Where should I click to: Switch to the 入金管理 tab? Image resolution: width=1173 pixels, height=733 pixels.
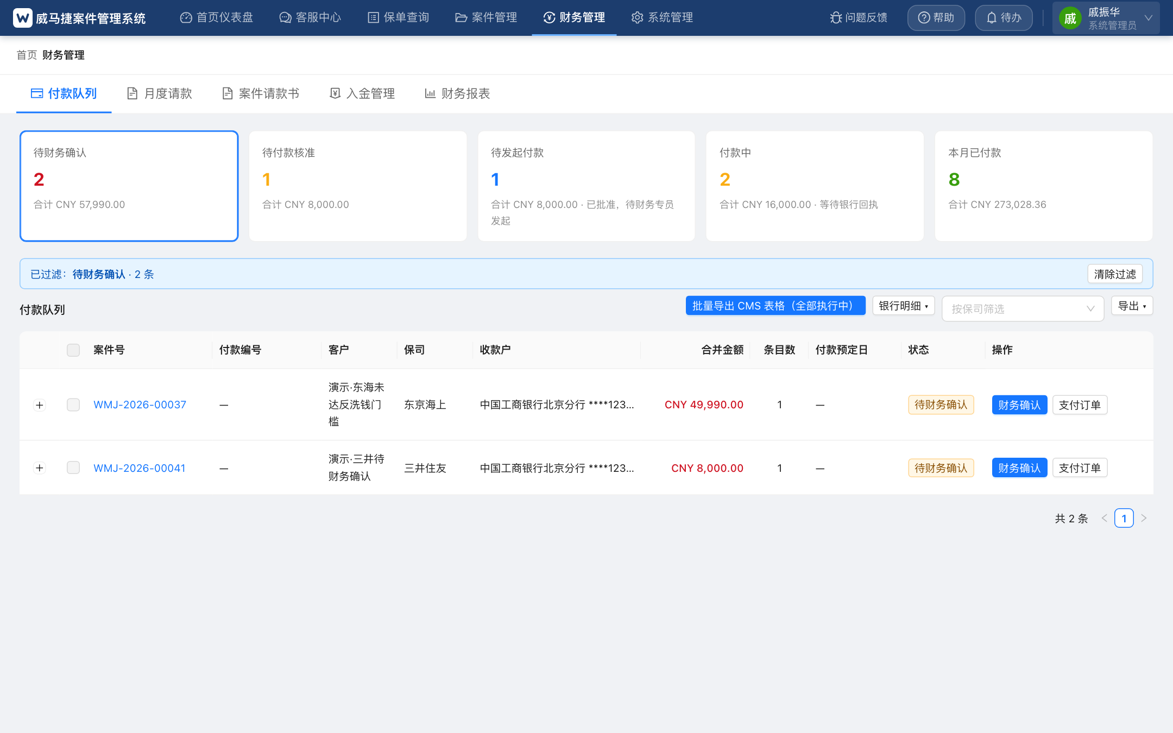[362, 93]
